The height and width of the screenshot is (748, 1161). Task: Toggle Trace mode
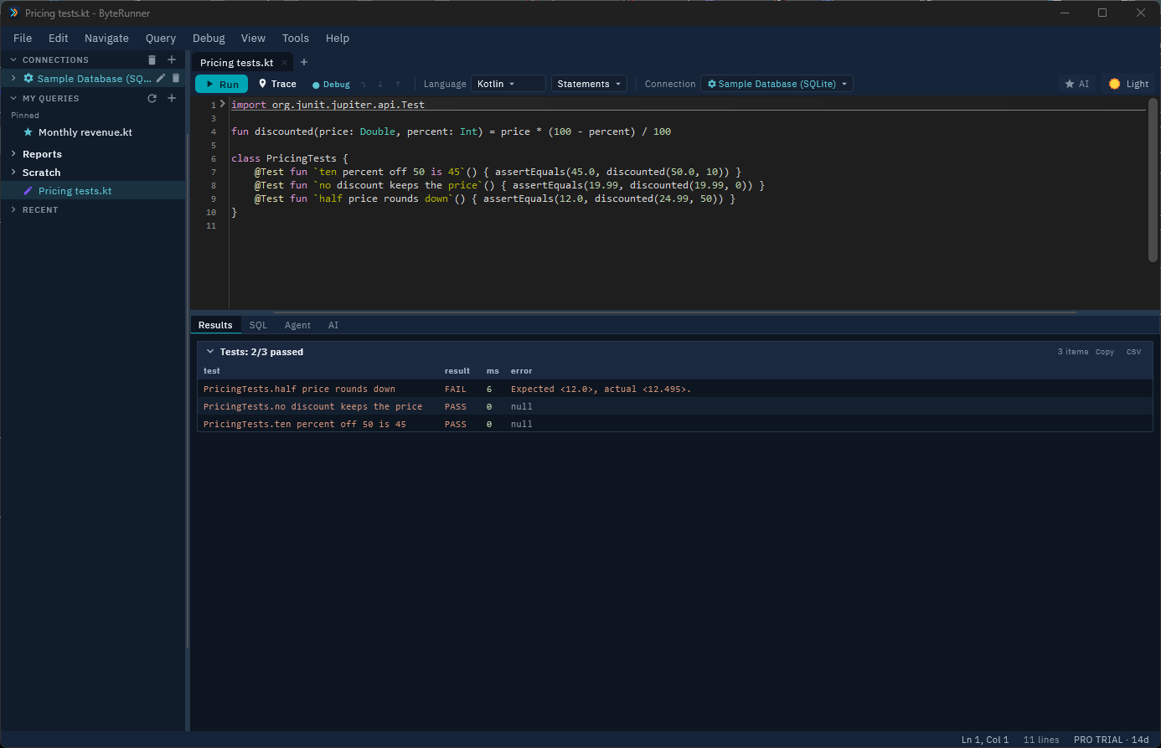click(x=277, y=84)
